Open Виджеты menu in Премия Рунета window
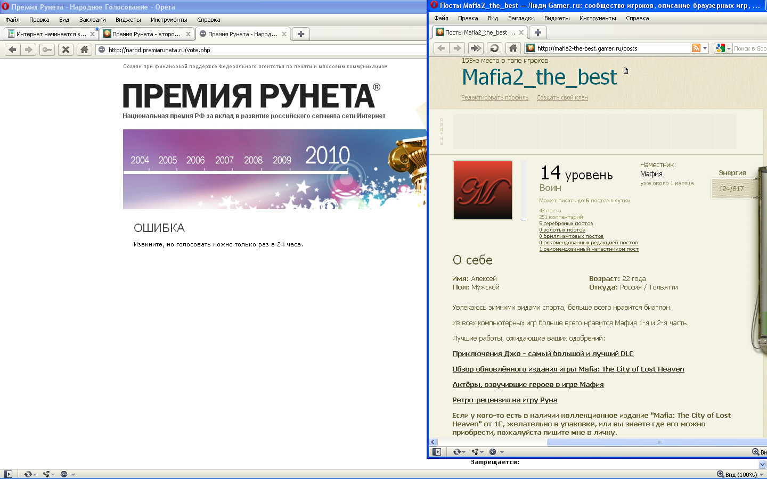767x479 pixels. pyautogui.click(x=128, y=20)
